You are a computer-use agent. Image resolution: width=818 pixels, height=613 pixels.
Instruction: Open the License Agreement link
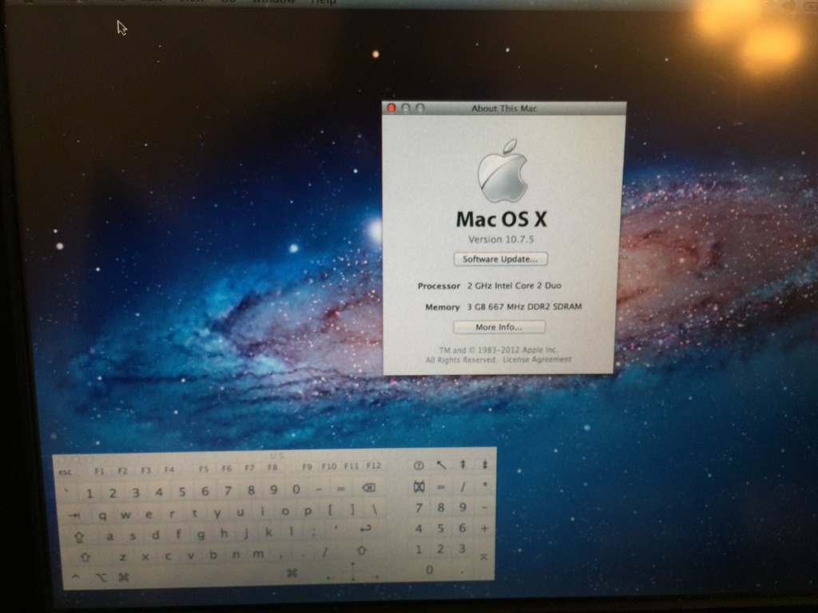(537, 360)
